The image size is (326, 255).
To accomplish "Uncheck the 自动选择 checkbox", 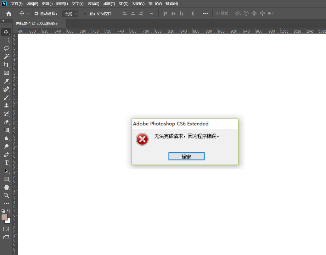I will click(x=37, y=14).
